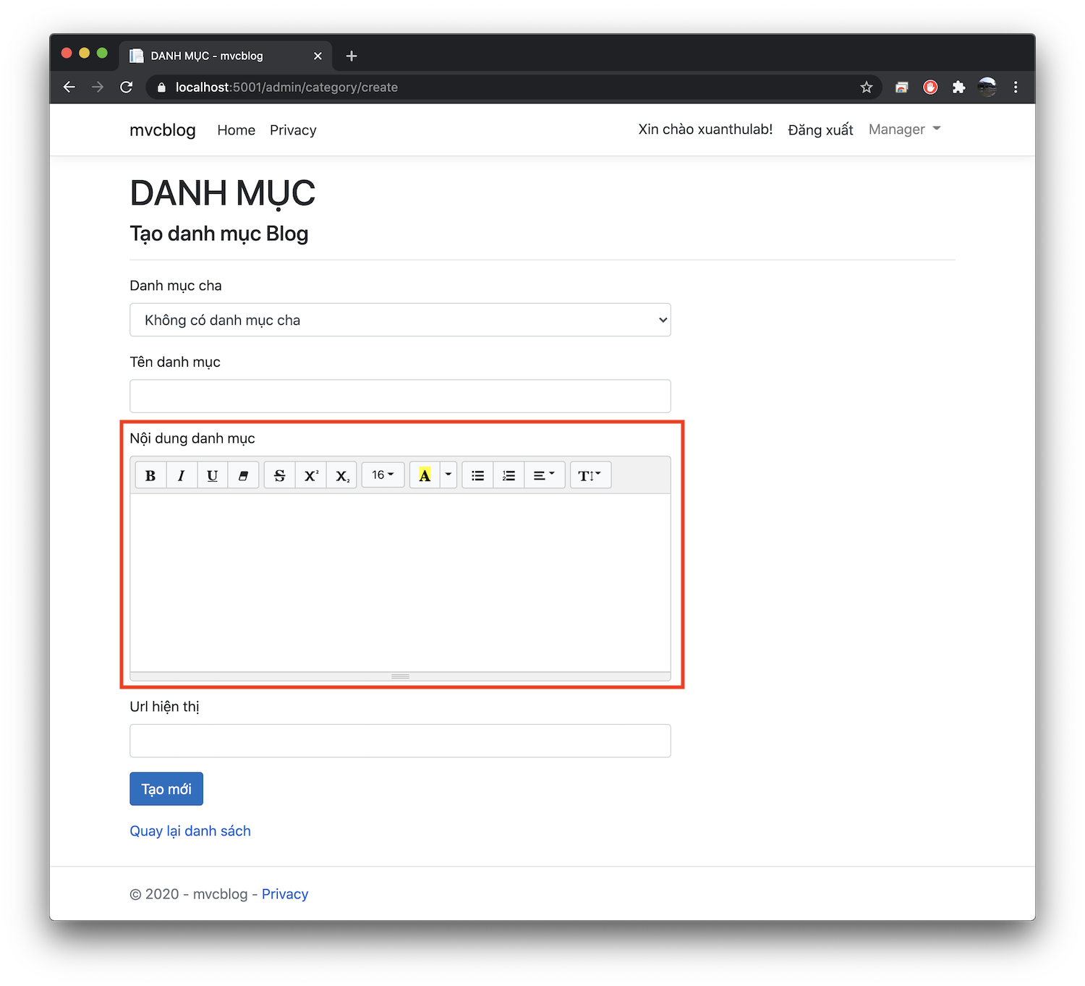
Task: Click the eraser remove-format icon
Action: (x=244, y=475)
